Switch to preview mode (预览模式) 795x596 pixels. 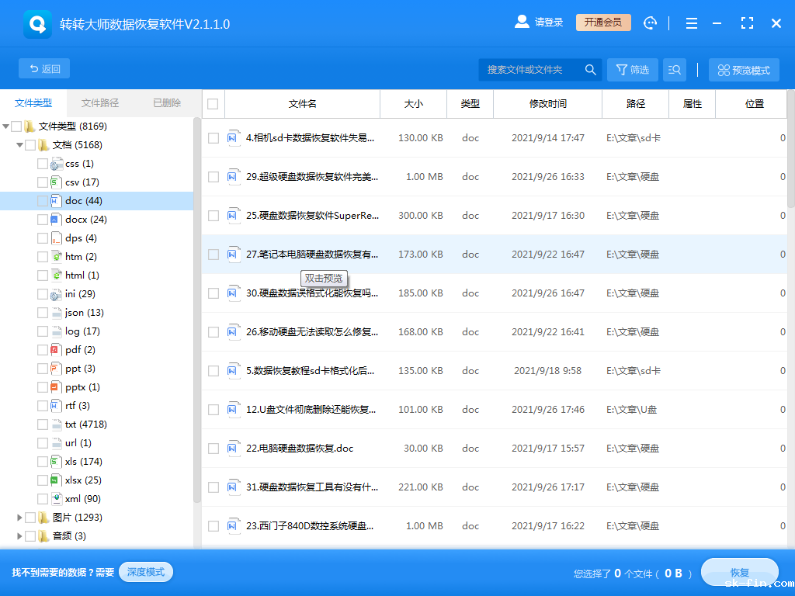pyautogui.click(x=744, y=69)
